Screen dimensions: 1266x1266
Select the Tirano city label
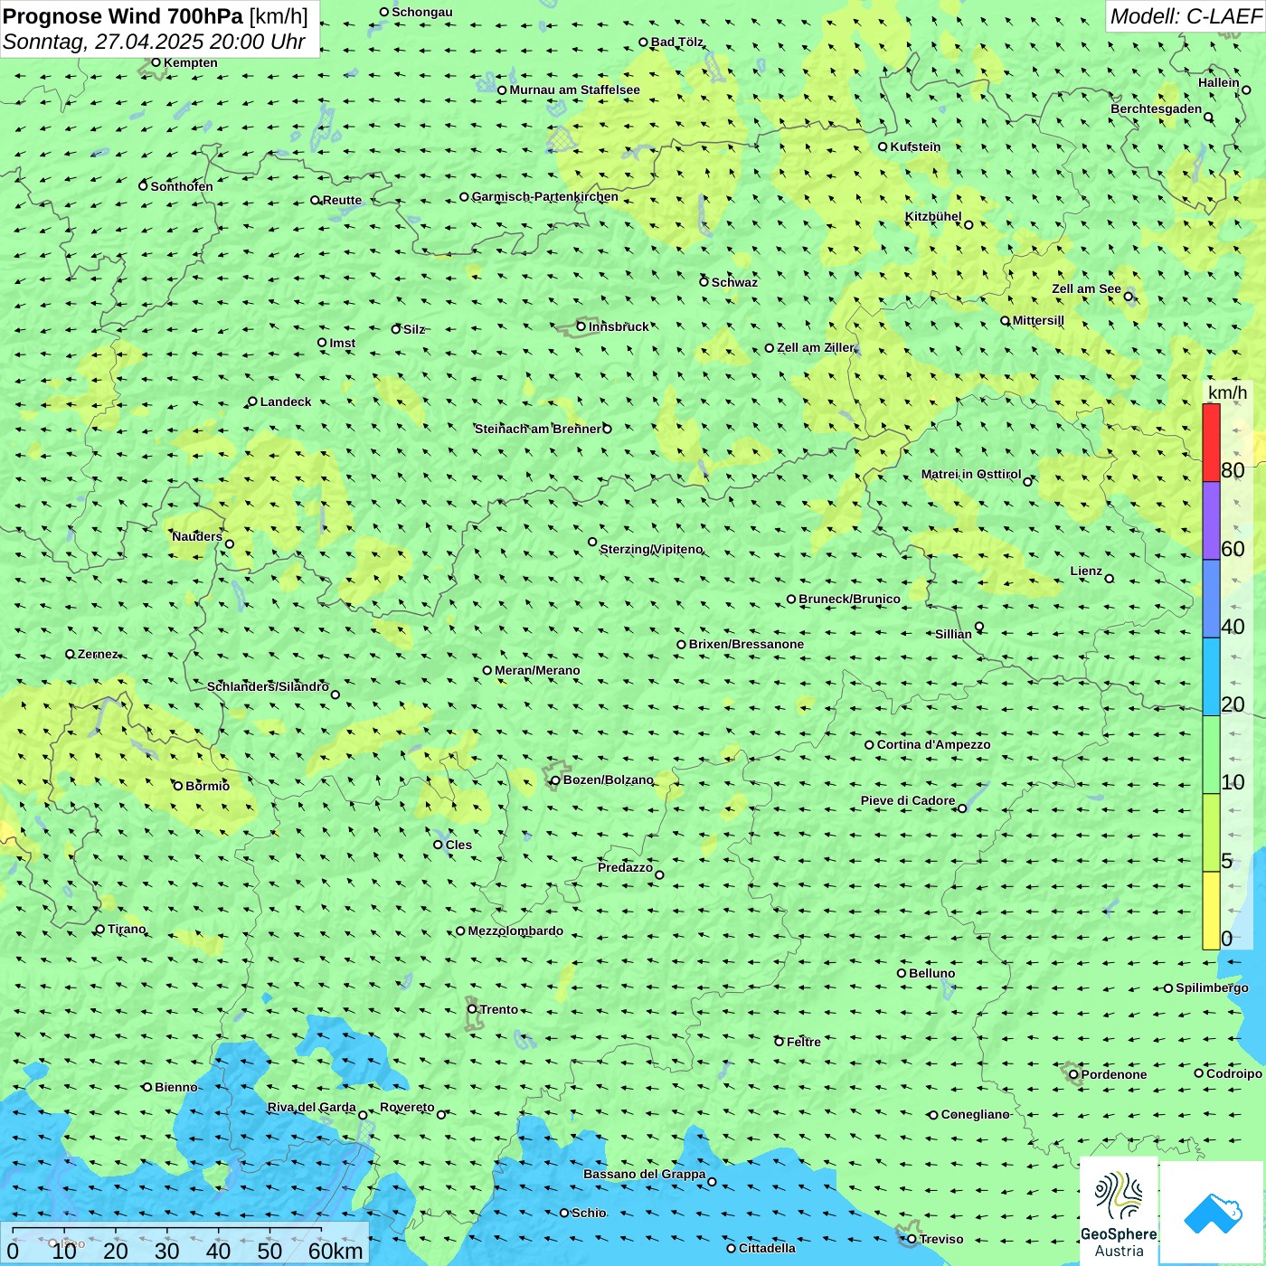(x=127, y=929)
